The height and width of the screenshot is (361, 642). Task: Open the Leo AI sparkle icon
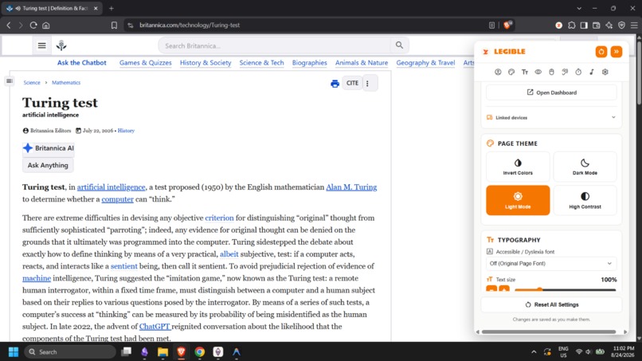[x=609, y=25]
